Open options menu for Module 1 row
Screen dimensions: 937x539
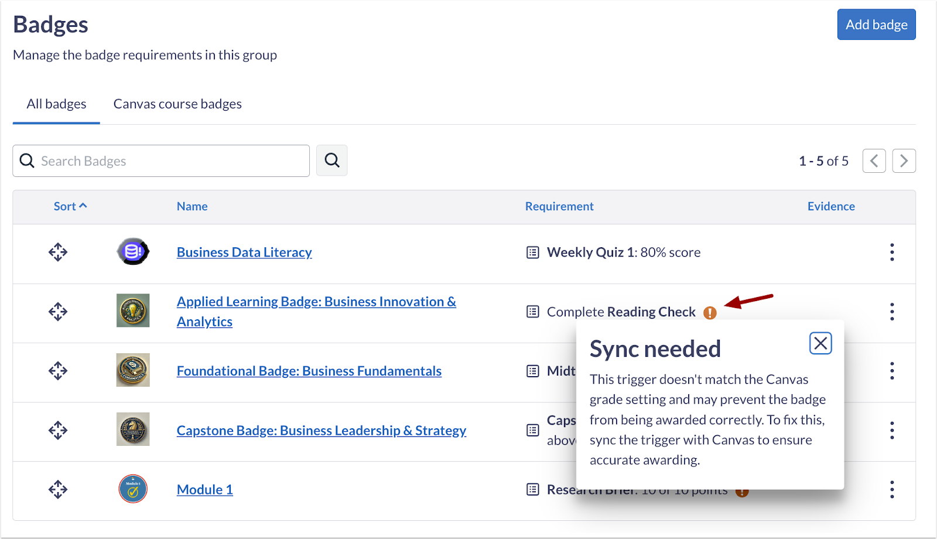(892, 489)
